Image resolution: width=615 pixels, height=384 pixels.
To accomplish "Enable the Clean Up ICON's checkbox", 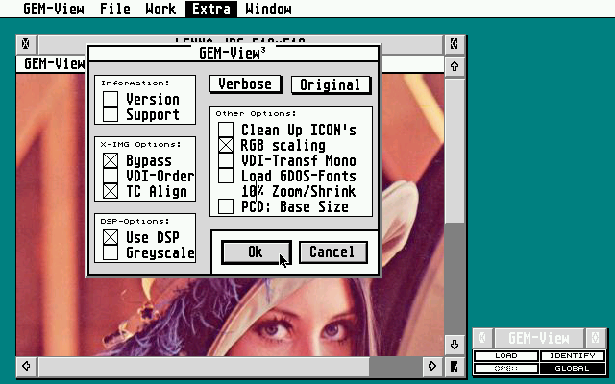I will [x=226, y=130].
